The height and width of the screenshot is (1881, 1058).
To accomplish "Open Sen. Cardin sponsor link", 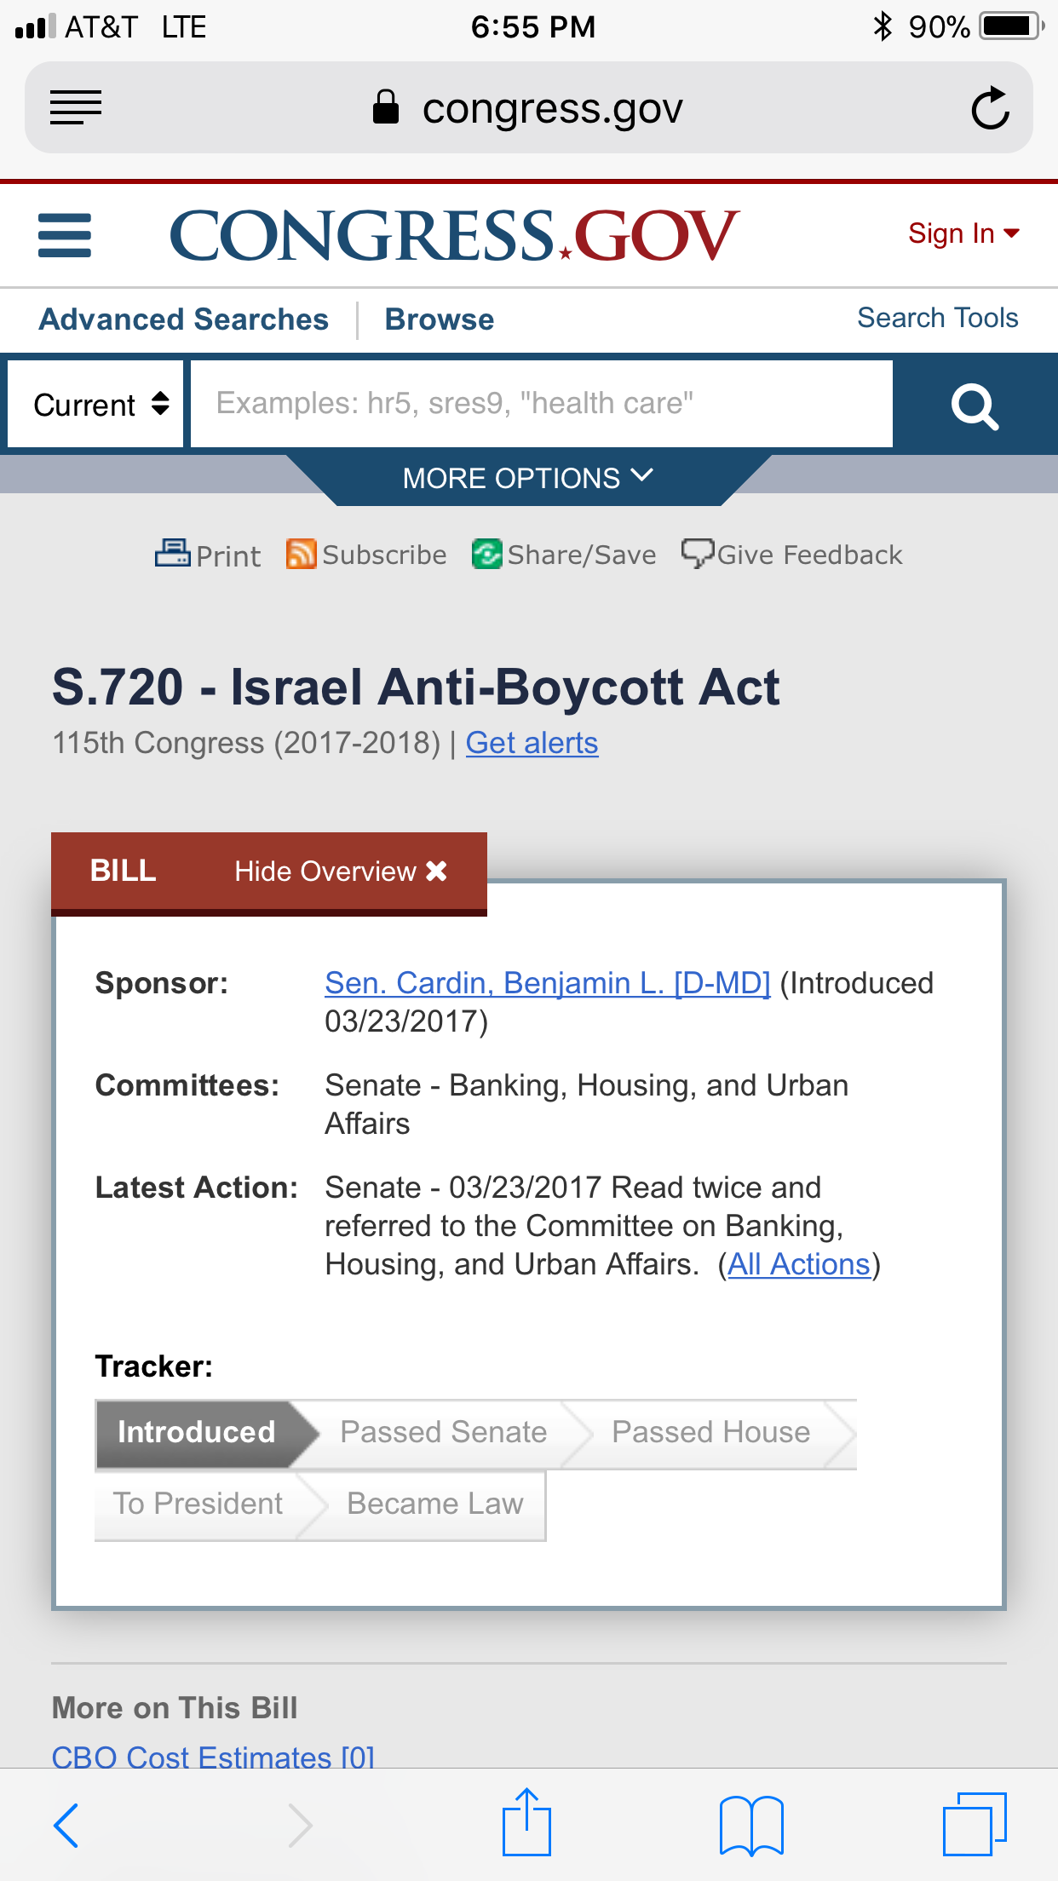I will tap(547, 983).
